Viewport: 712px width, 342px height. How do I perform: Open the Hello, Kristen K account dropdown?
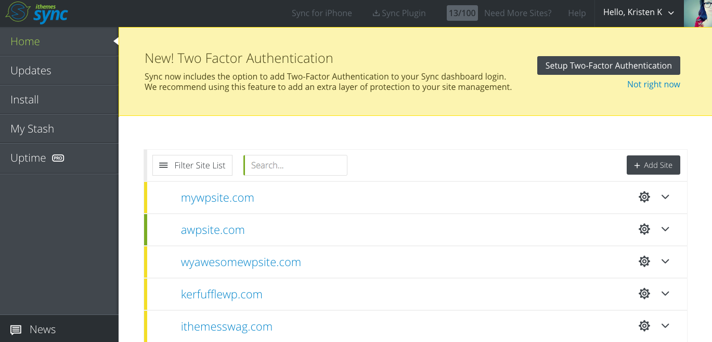pos(639,13)
